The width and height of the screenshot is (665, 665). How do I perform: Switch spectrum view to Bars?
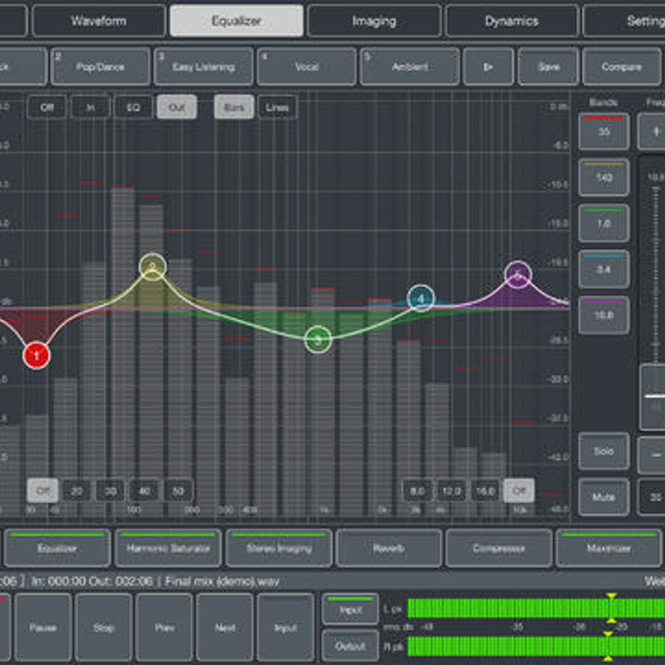tap(234, 107)
